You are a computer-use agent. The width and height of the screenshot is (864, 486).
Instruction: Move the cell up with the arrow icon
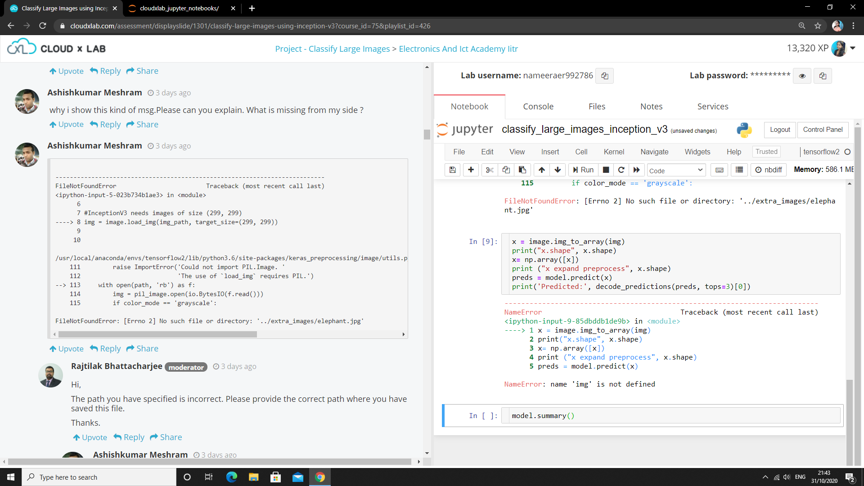pyautogui.click(x=542, y=170)
